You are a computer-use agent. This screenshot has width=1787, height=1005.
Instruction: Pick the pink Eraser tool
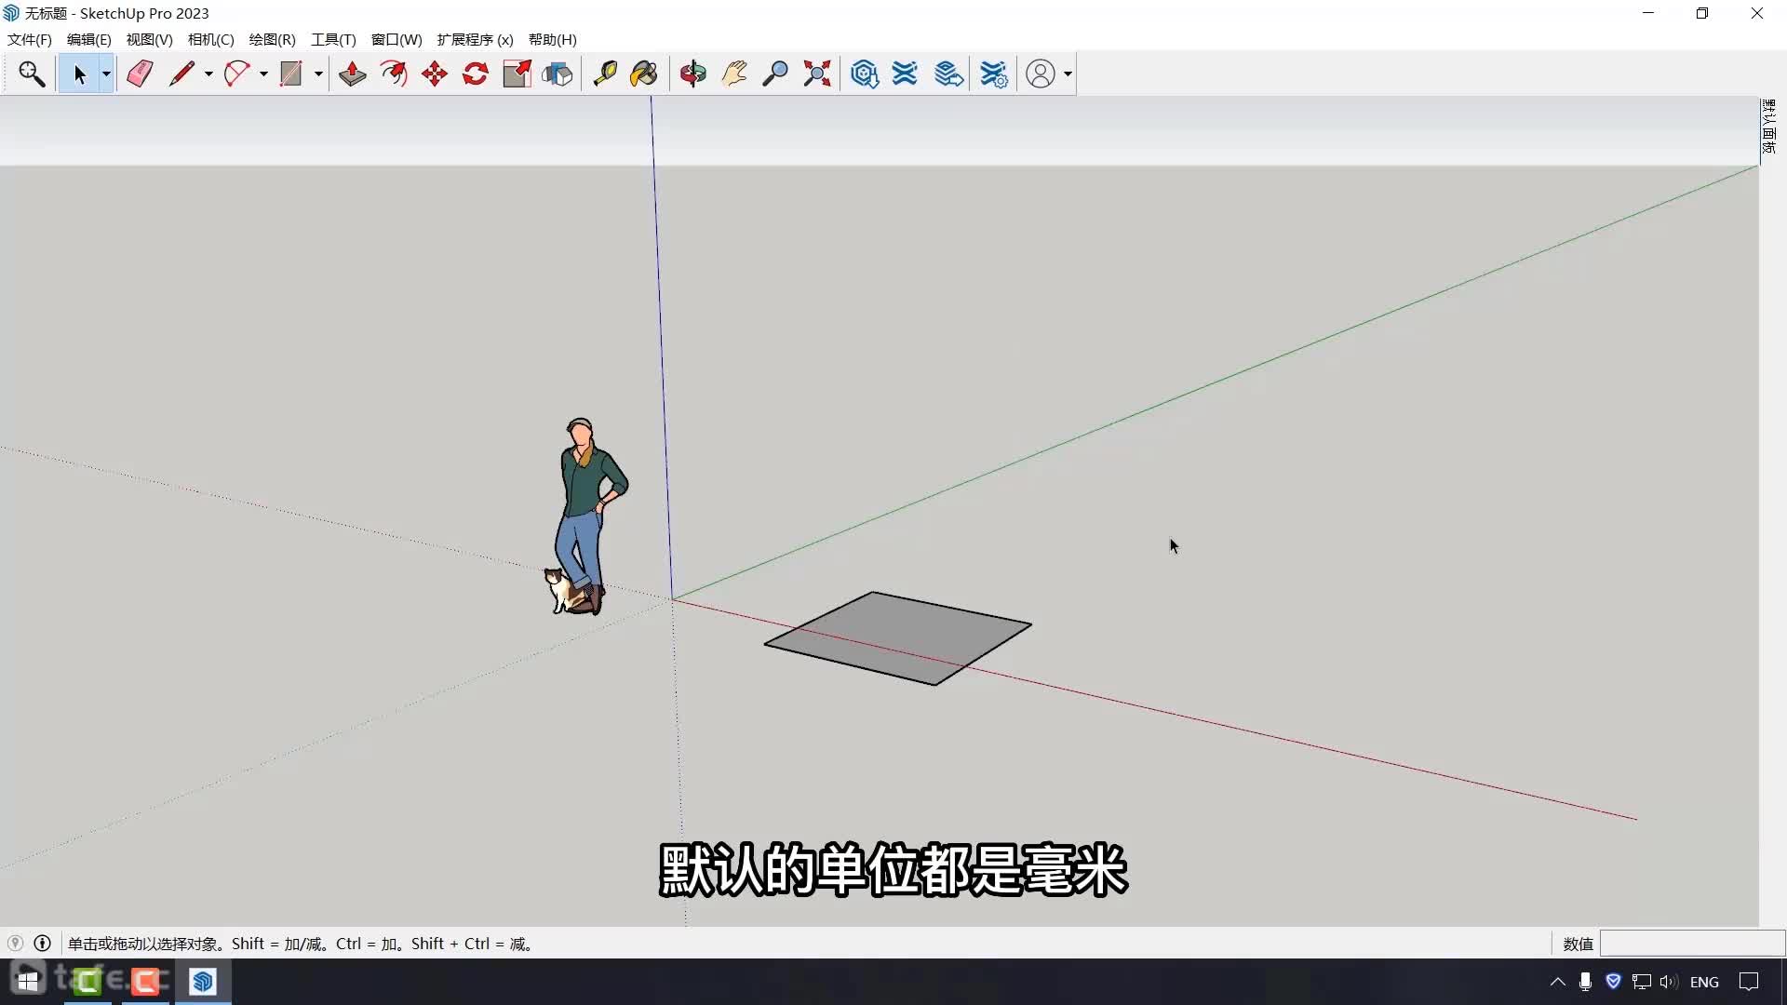click(140, 74)
